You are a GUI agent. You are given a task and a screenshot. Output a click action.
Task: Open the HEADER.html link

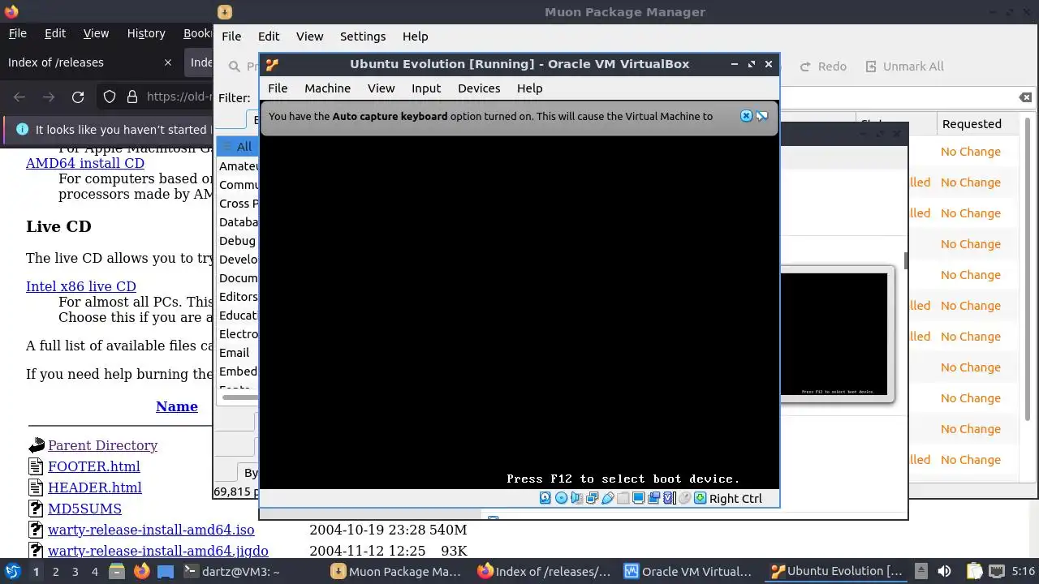[x=95, y=487]
